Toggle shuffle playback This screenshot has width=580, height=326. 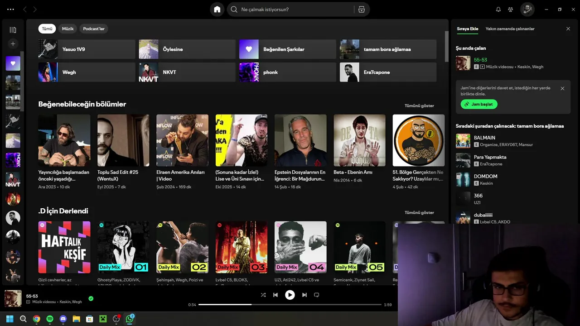click(263, 295)
